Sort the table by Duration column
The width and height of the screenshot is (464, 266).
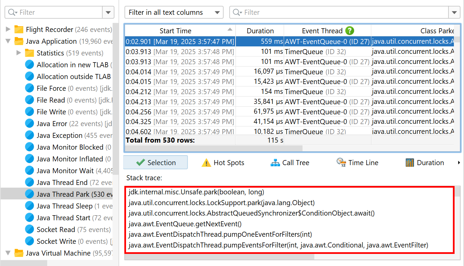click(260, 31)
